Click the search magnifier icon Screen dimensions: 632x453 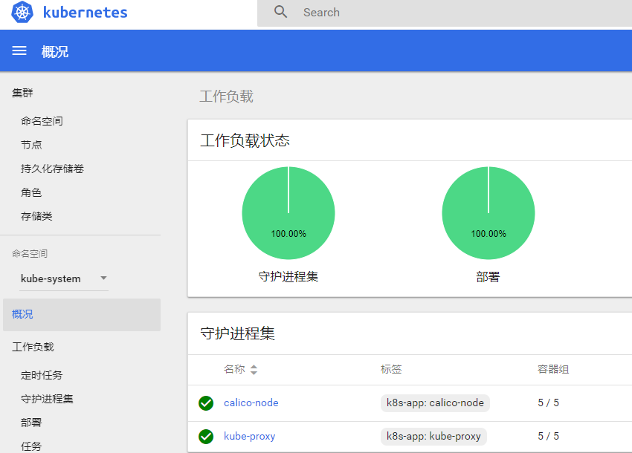[x=280, y=12]
